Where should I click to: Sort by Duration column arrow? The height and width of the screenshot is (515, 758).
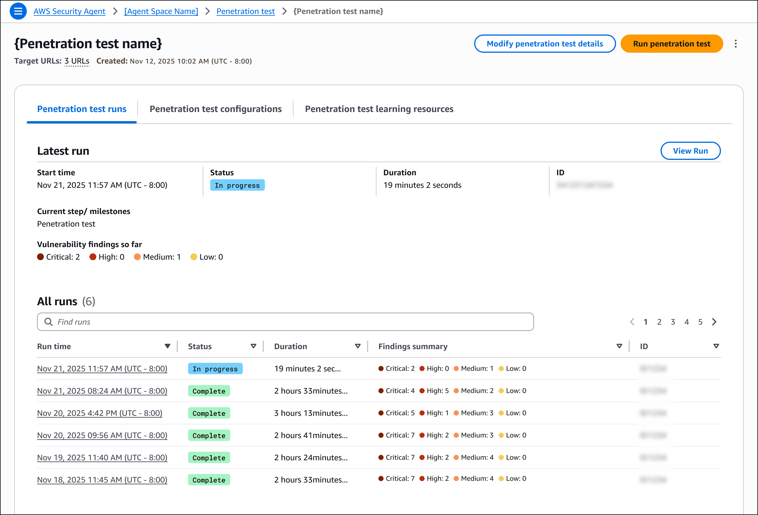[358, 346]
